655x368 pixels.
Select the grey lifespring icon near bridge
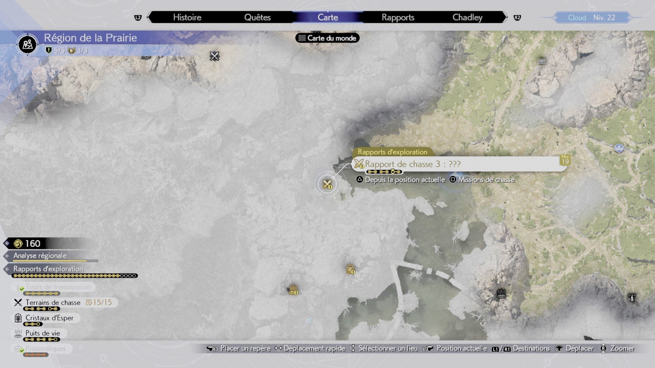click(x=501, y=293)
